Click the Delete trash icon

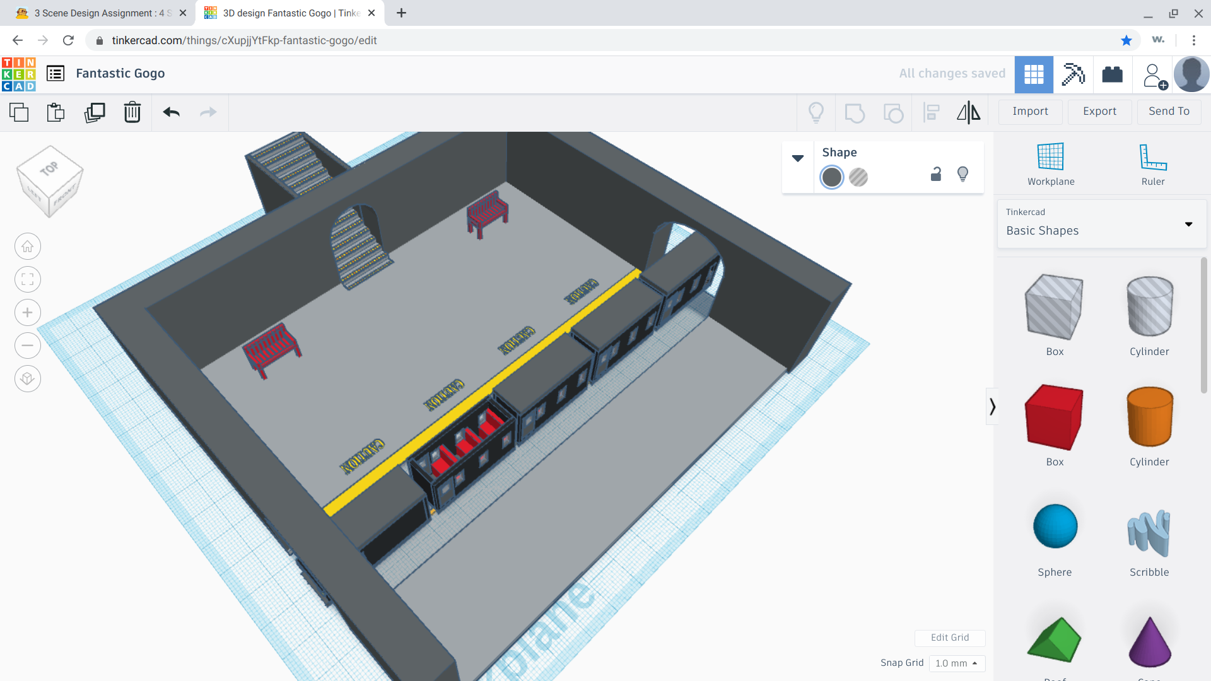click(x=132, y=112)
